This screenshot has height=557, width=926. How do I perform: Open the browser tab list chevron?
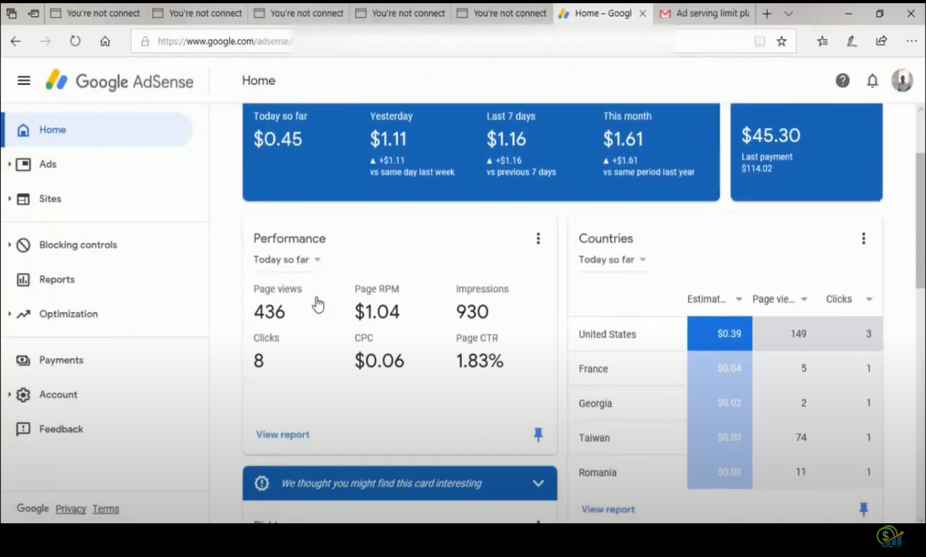(x=788, y=14)
